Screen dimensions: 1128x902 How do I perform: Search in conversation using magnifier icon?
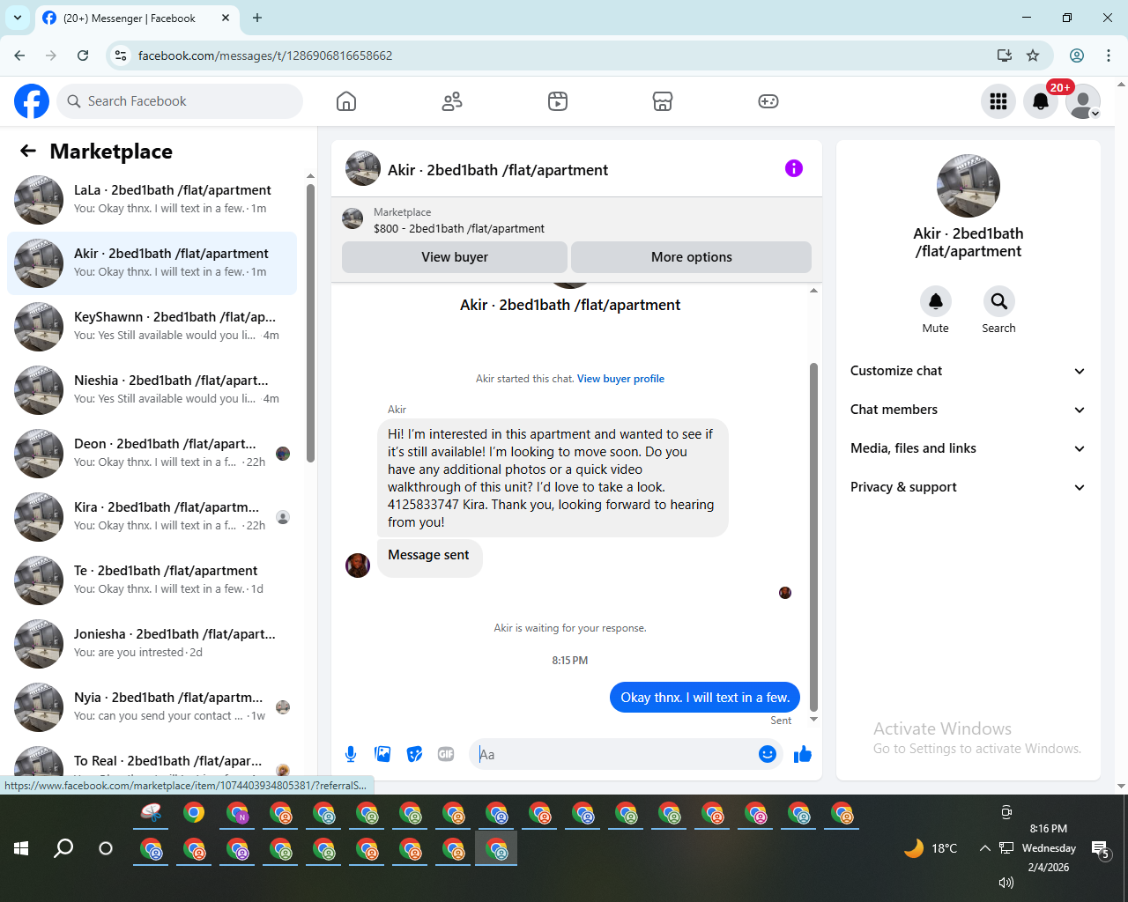[999, 301]
